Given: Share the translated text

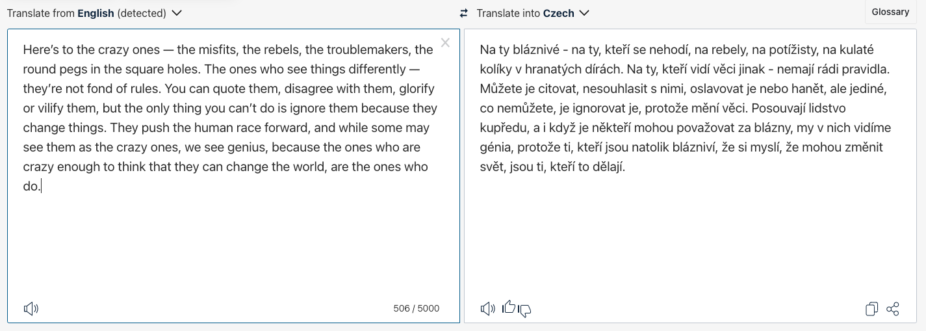Looking at the screenshot, I should pyautogui.click(x=893, y=309).
